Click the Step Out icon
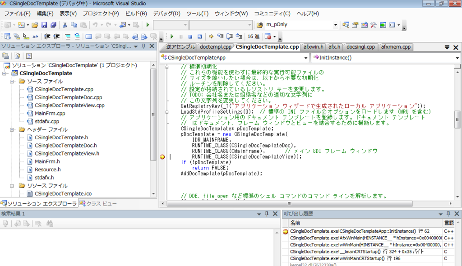The width and height of the screenshot is (462, 266). [x=239, y=37]
